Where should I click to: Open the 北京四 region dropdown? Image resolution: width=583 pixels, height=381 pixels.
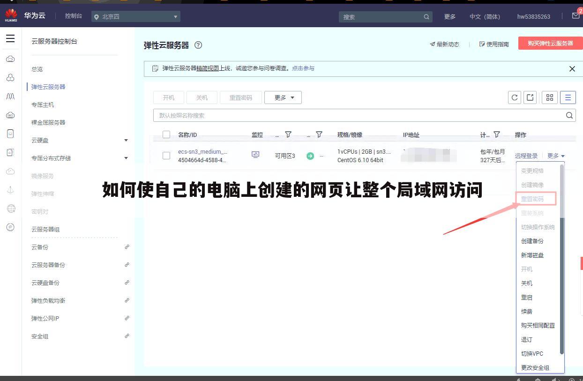point(136,17)
